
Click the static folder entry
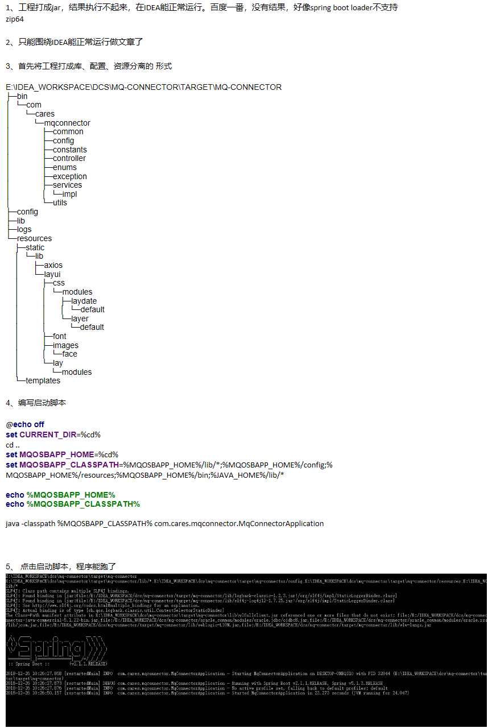click(35, 247)
